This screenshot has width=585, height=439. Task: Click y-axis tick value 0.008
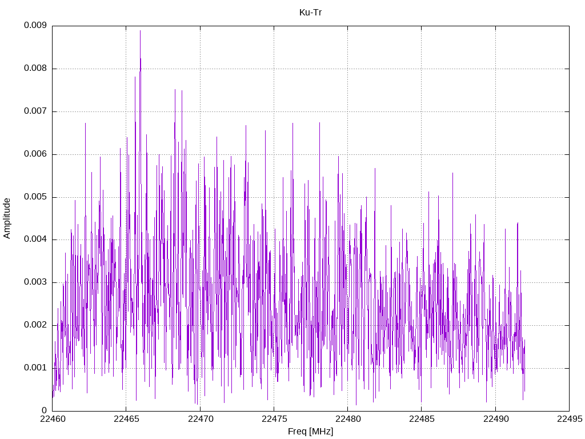click(x=35, y=69)
